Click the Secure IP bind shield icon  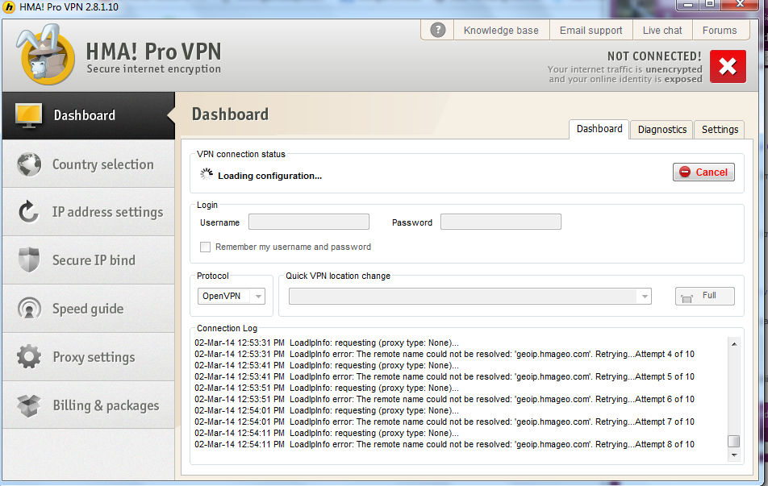29,260
